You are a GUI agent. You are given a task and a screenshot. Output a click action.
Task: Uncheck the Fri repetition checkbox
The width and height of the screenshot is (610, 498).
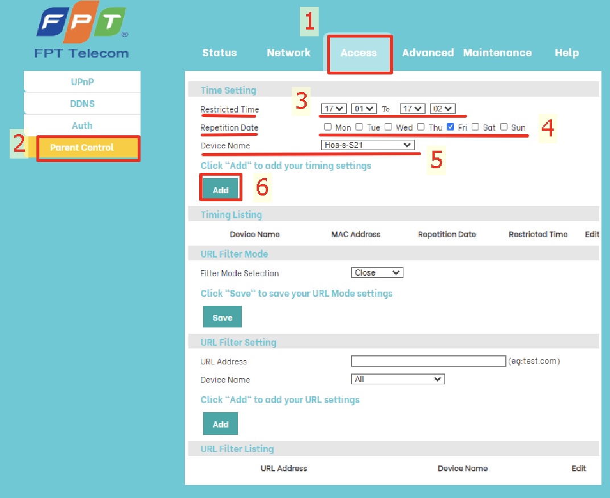click(451, 127)
